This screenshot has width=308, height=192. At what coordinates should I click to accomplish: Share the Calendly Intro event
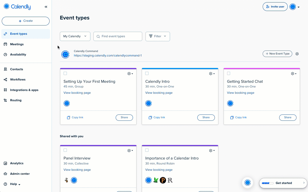206,117
